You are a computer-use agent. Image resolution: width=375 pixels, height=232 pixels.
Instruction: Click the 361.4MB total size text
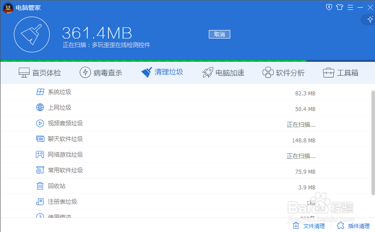[97, 33]
